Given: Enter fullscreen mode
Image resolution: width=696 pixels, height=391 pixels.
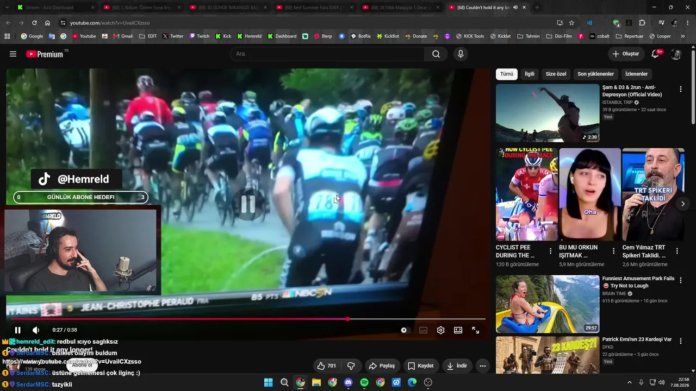Looking at the screenshot, I should [475, 330].
